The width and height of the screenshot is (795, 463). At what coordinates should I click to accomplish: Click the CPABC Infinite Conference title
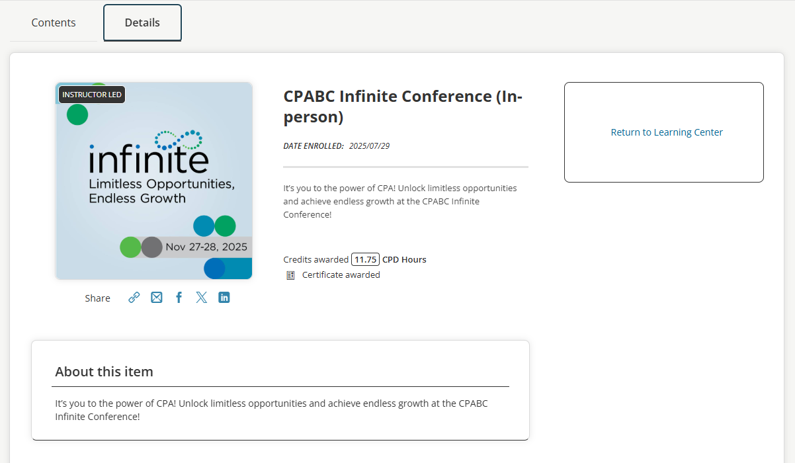(x=403, y=106)
